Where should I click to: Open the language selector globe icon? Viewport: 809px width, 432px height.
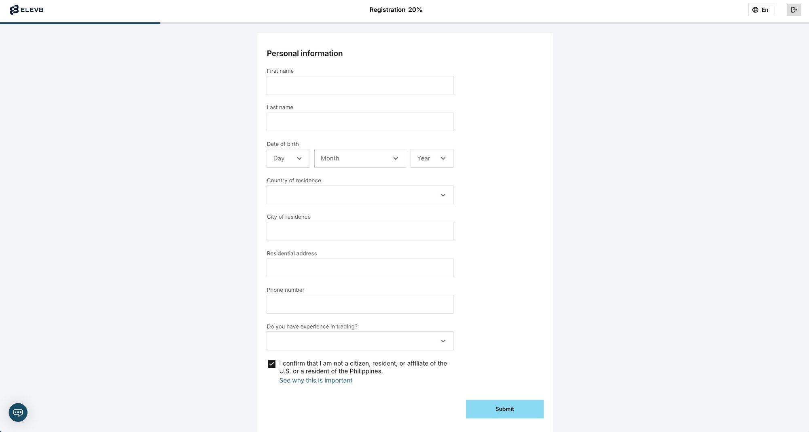[x=755, y=10]
